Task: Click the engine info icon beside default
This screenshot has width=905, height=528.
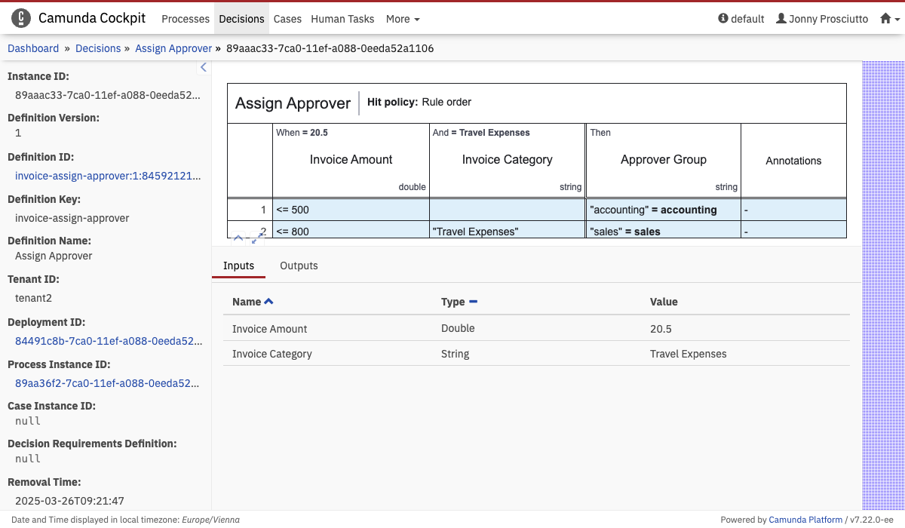Action: pyautogui.click(x=723, y=19)
